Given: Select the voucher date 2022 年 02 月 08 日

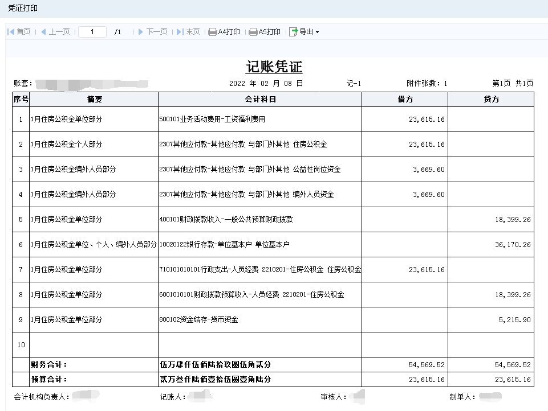Looking at the screenshot, I should pyautogui.click(x=266, y=83).
